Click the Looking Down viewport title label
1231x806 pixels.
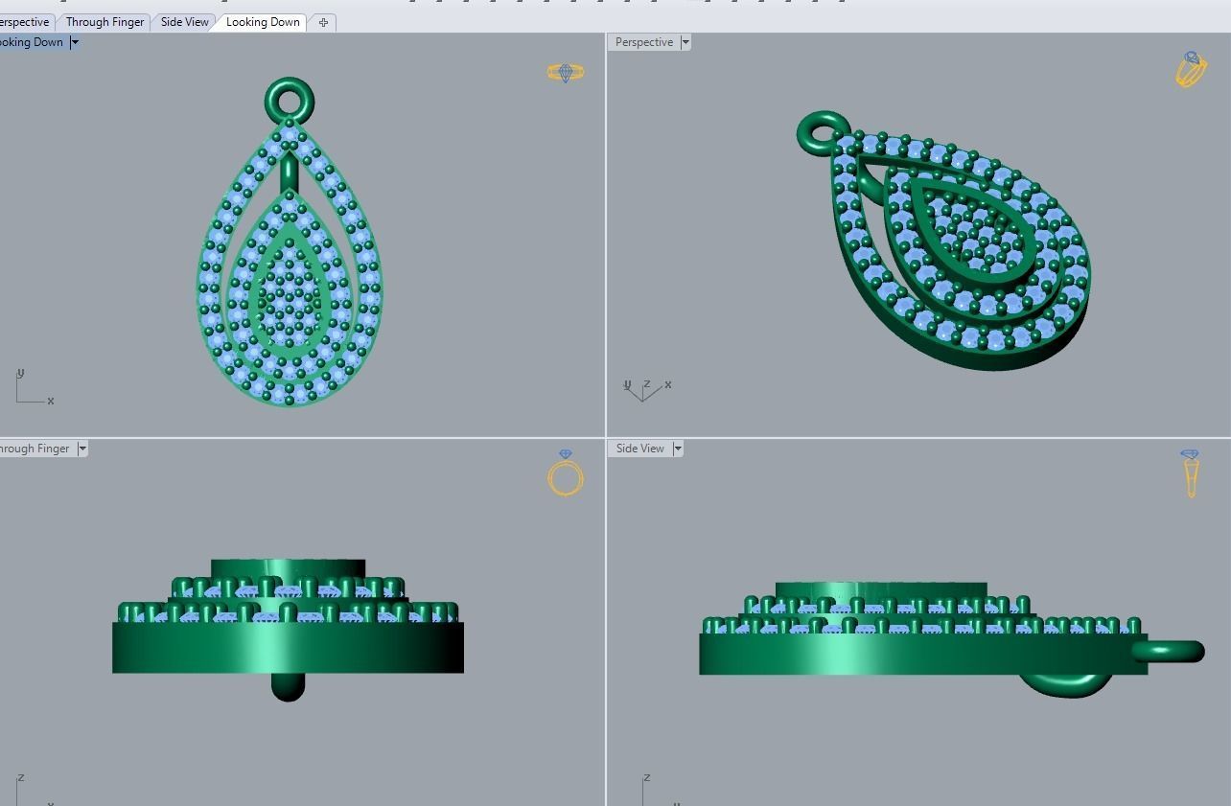(32, 42)
